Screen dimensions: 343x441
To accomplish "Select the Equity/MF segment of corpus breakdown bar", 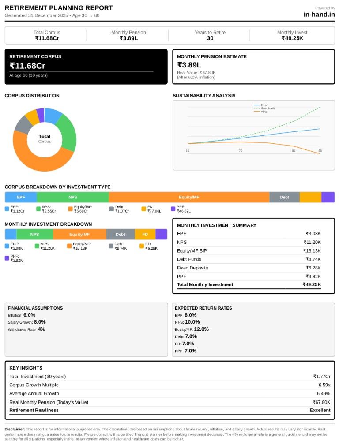I will 189,197.
